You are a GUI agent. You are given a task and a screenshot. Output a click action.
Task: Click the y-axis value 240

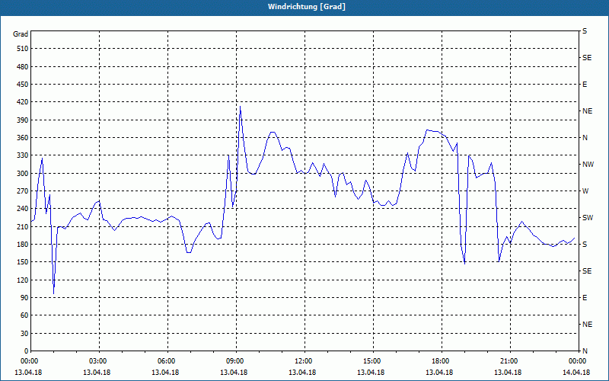[x=24, y=209]
